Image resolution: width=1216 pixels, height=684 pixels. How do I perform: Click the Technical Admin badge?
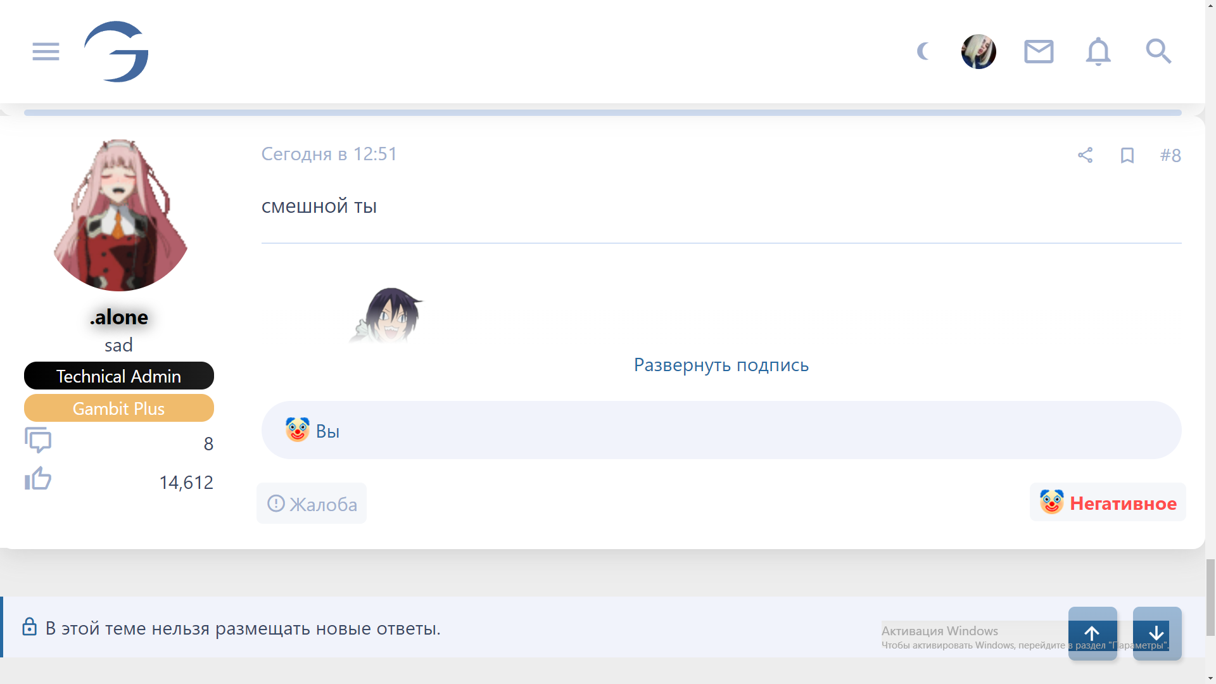(119, 376)
